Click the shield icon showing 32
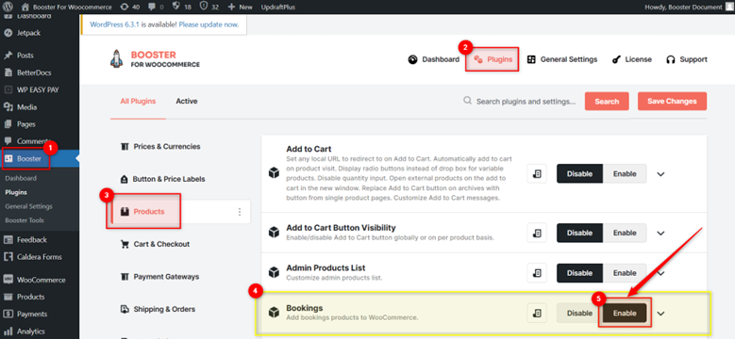This screenshot has height=339, width=735. click(x=209, y=7)
